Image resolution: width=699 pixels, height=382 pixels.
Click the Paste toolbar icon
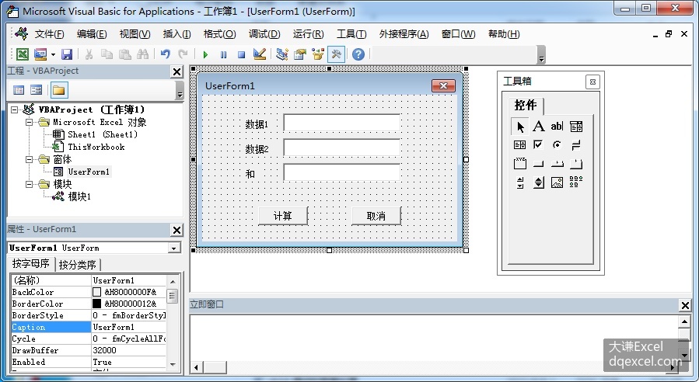(125, 54)
